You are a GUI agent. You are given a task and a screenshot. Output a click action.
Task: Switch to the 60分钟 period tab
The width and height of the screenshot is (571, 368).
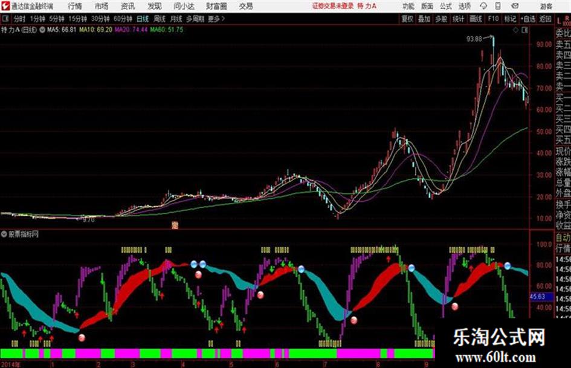coord(123,19)
